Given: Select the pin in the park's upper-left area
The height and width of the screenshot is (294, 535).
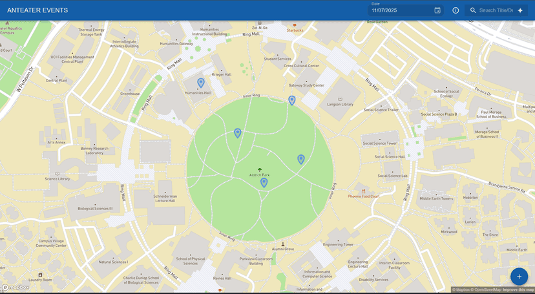Looking at the screenshot, I should (238, 133).
